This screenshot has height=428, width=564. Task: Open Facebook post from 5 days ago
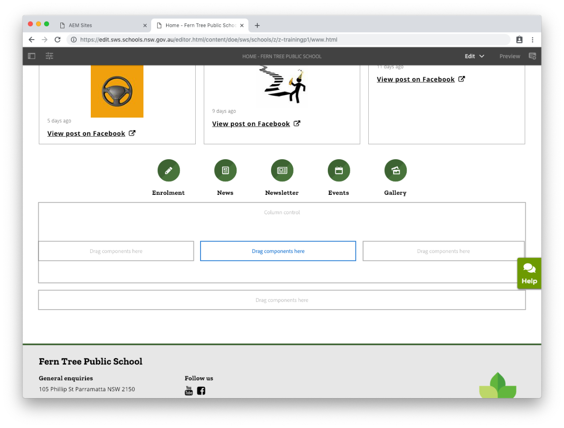86,133
